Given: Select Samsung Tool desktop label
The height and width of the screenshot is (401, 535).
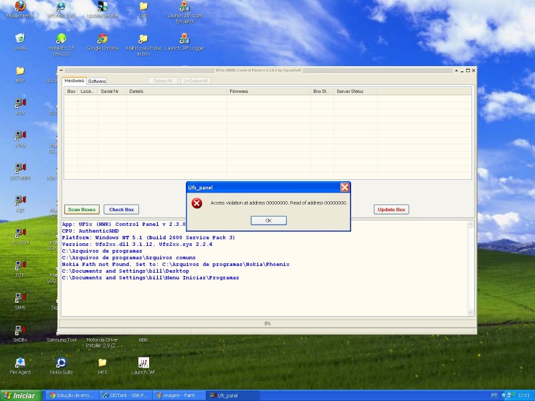Looking at the screenshot, I should click(62, 340).
